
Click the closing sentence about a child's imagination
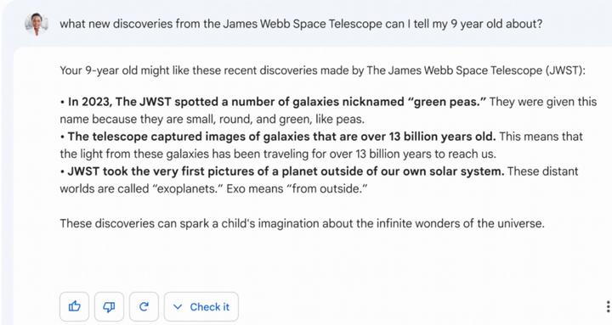(302, 224)
